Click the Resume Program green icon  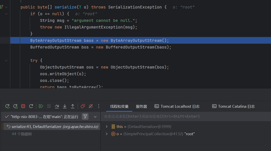[41, 106]
